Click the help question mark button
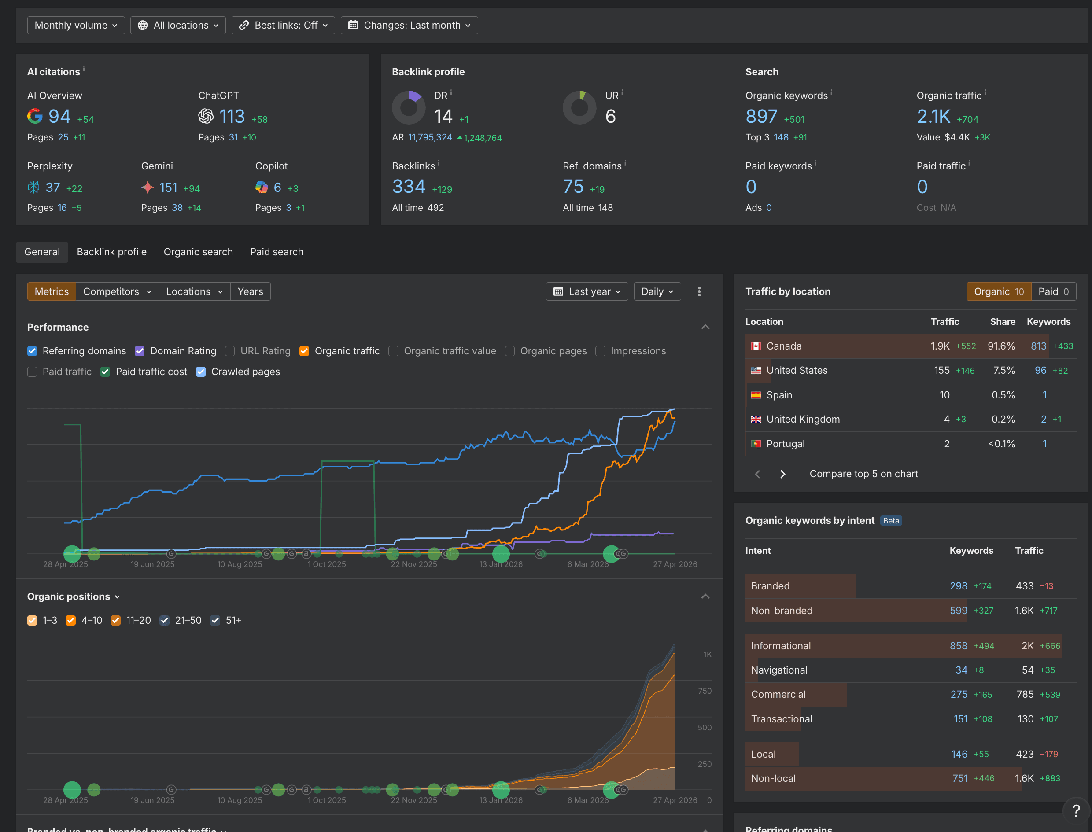The width and height of the screenshot is (1092, 832). click(x=1076, y=811)
